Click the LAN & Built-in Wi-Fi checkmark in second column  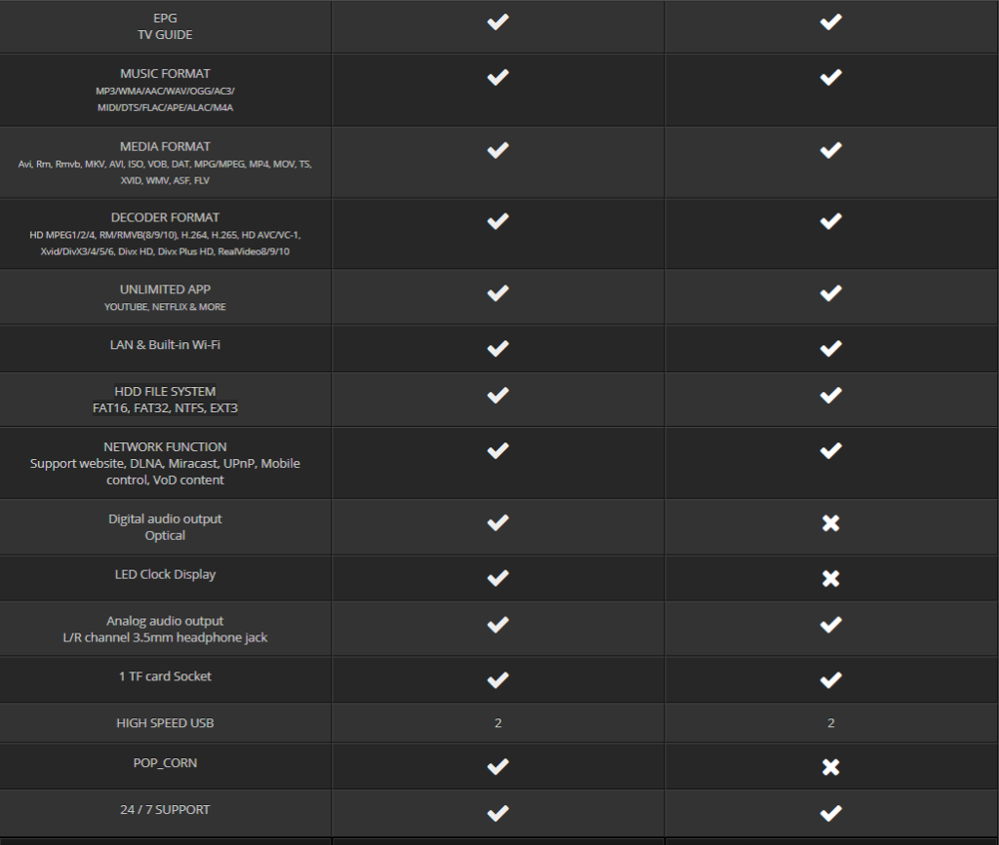pyautogui.click(x=830, y=347)
